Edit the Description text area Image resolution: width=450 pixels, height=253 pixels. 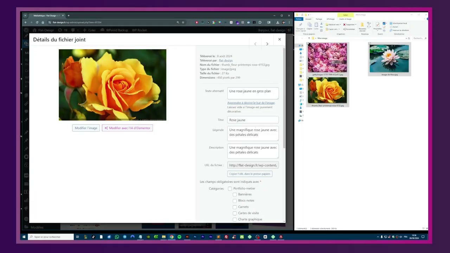coord(253,151)
